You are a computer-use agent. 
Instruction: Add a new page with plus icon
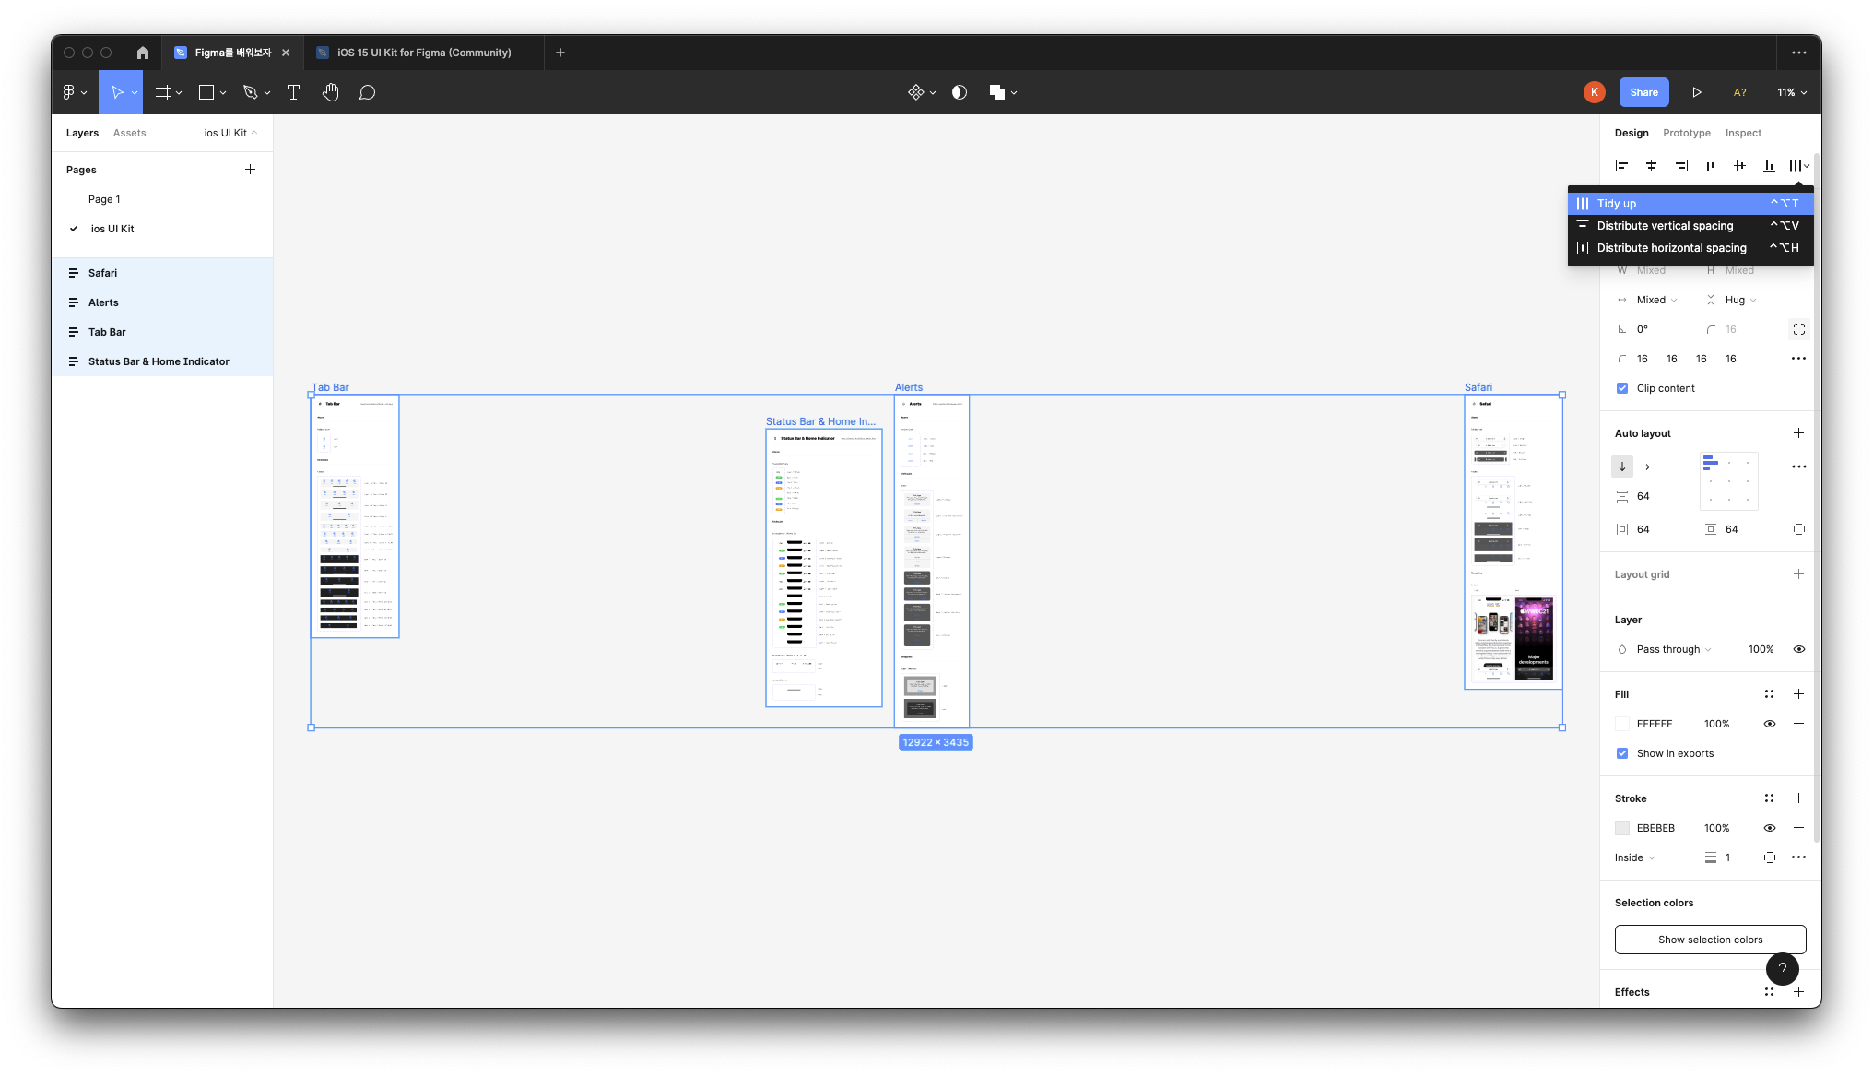point(250,170)
